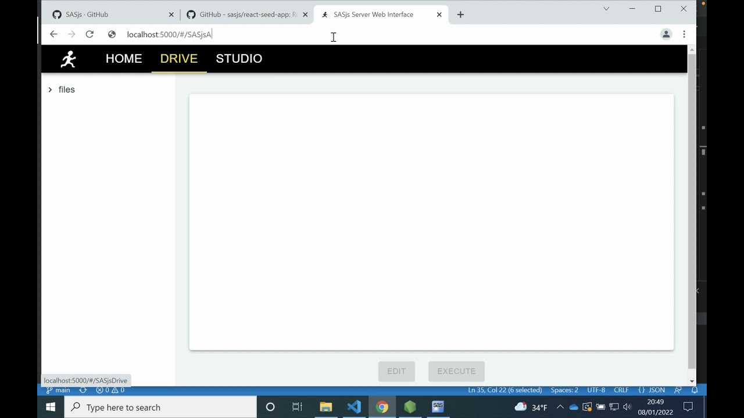Viewport: 744px width, 418px height.
Task: Open the tab search dropdown arrow
Action: 606,9
